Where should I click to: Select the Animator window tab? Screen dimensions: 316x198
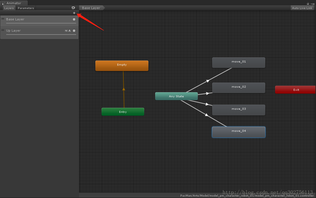coord(14,3)
